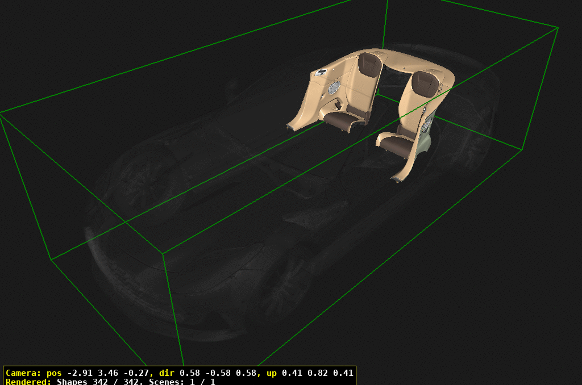Click the 'Shapes 342 / 342' readout
This screenshot has width=582, height=385.
pyautogui.click(x=100, y=382)
